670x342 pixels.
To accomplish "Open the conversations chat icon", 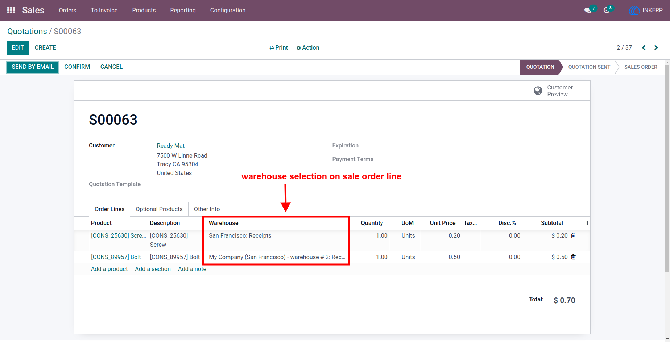I will coord(588,11).
